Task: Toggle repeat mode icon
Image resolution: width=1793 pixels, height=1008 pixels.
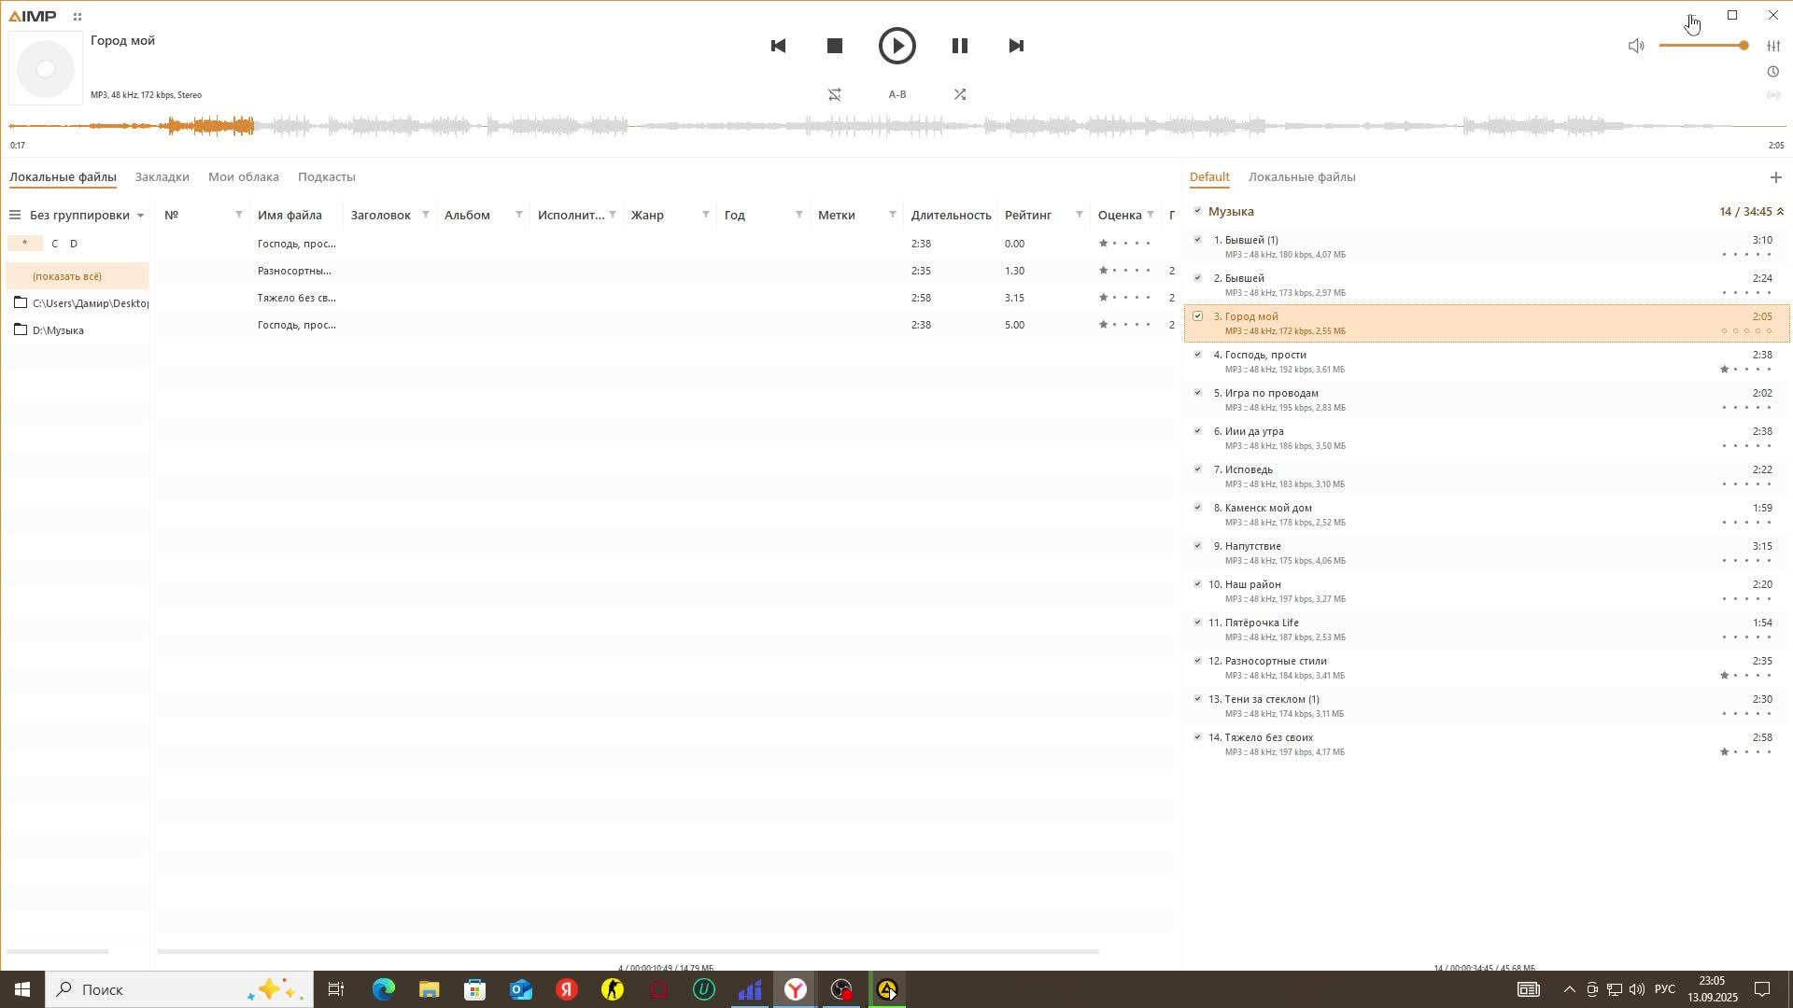Action: 834,94
